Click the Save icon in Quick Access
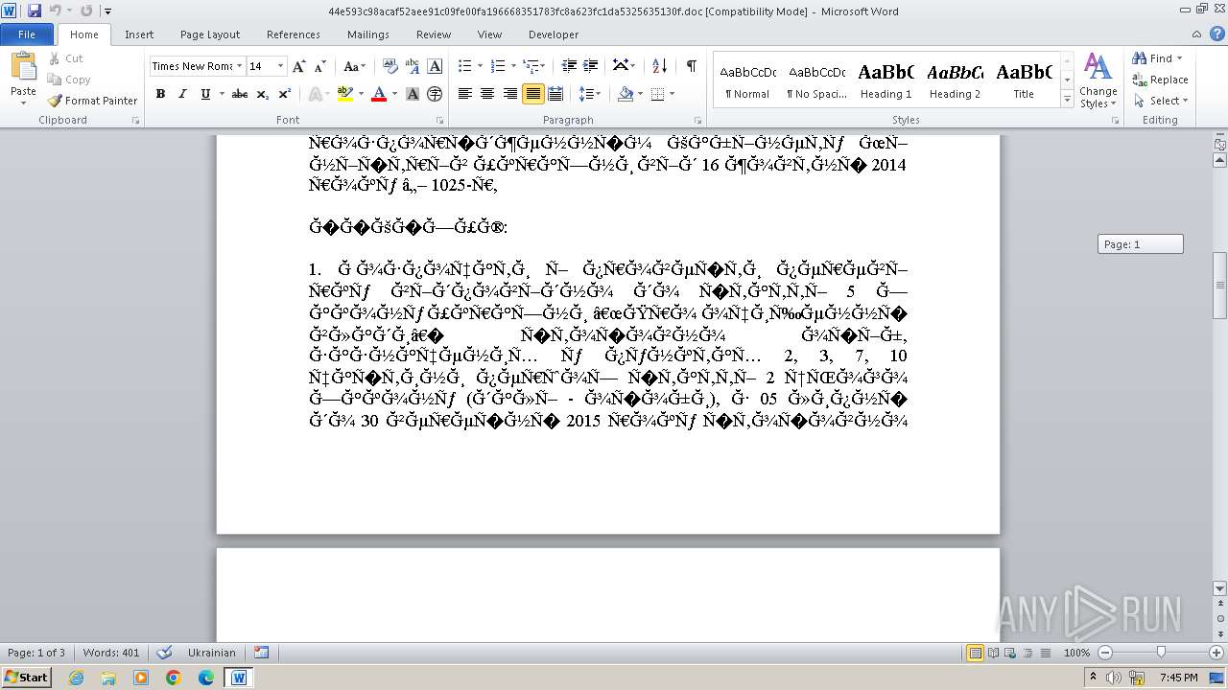 click(x=35, y=11)
